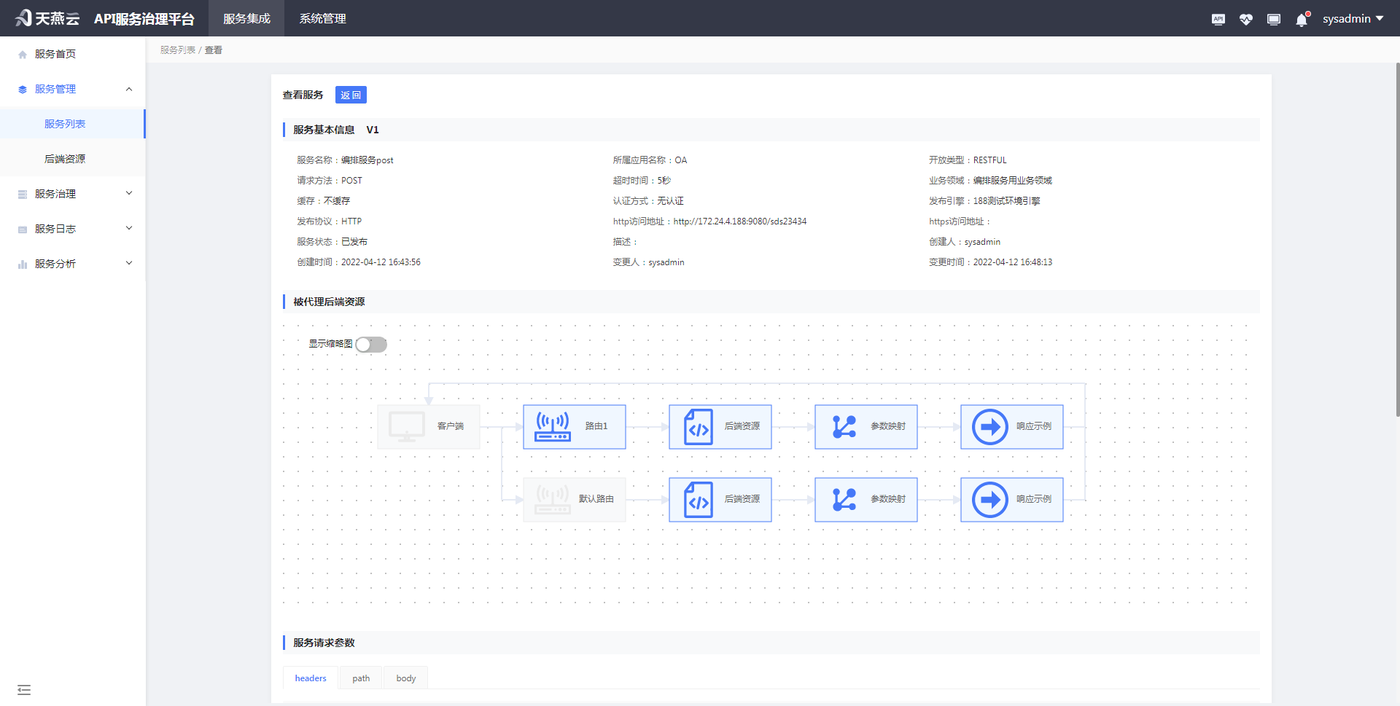Click the health monitor heart icon
This screenshot has width=1400, height=706.
[1245, 19]
